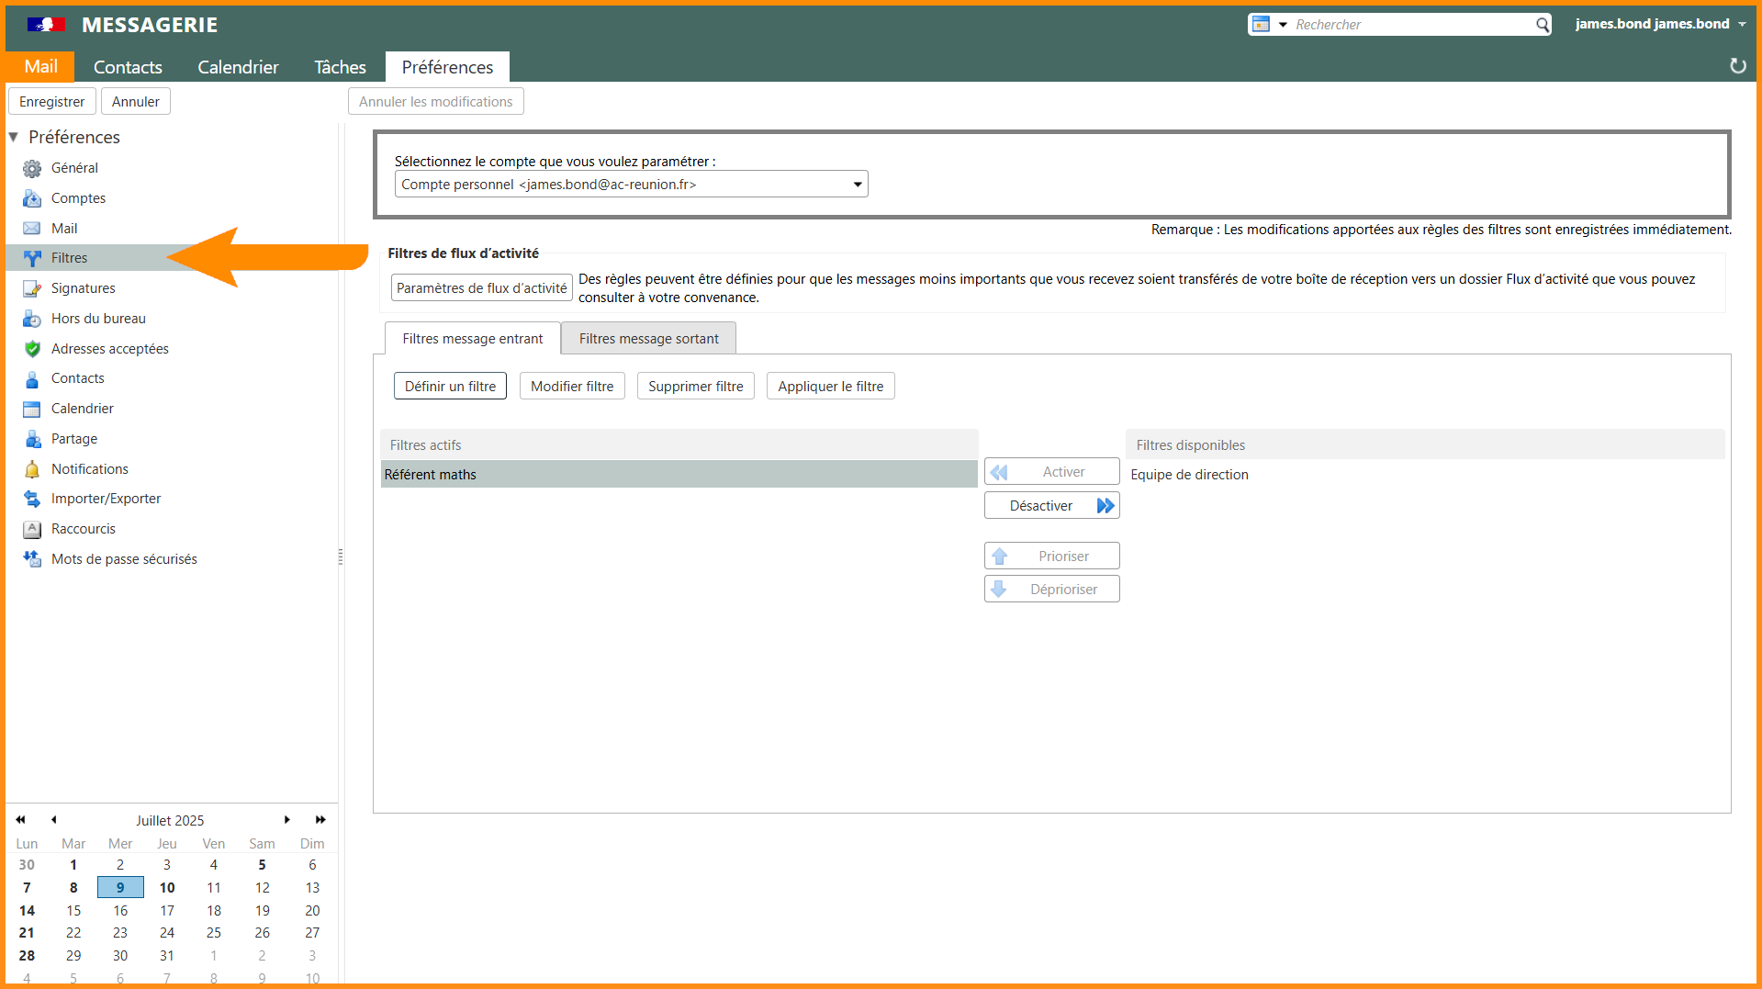This screenshot has height=989, width=1762.
Task: Go to the Calendrier tab
Action: tap(238, 67)
